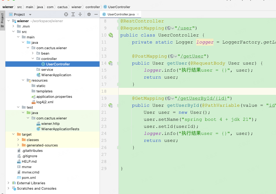Hide the Project panel with minus icon
This screenshot has width=276, height=194.
(x=96, y=14)
